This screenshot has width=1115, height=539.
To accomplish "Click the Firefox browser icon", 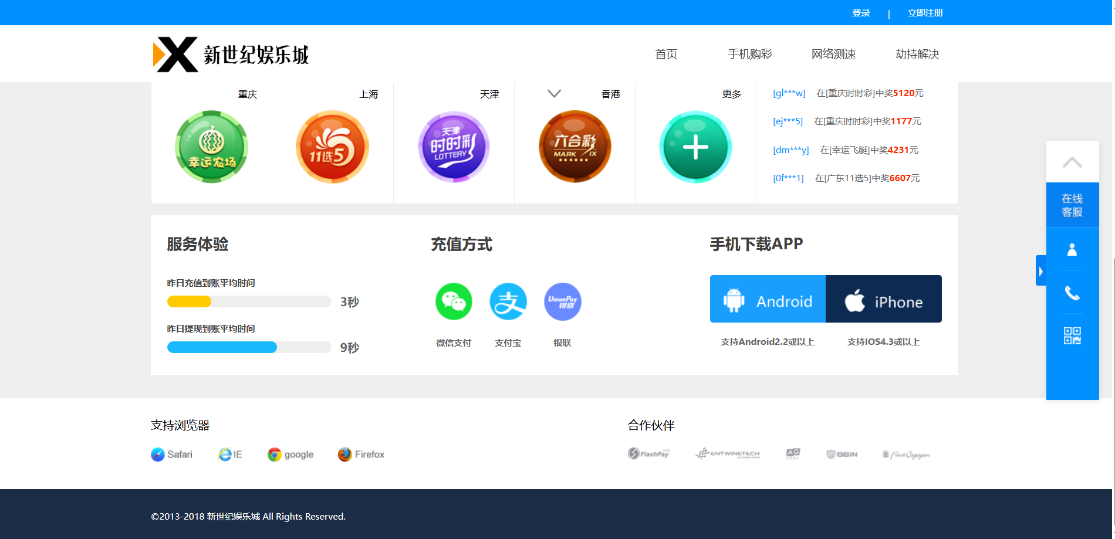I will coord(361,455).
